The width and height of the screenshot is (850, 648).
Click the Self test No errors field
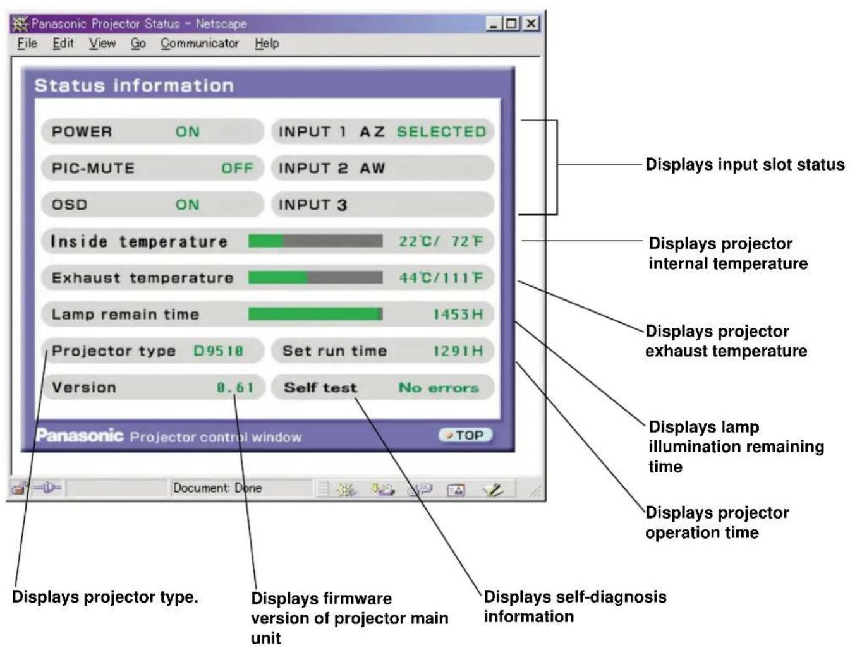pos(382,387)
